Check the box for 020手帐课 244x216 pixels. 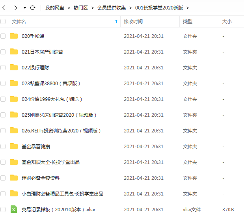click(x=3, y=36)
